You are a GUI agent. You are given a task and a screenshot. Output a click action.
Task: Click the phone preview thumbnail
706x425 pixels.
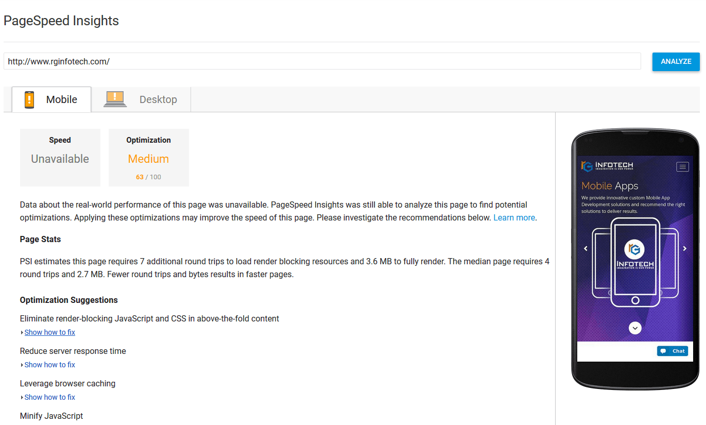(x=635, y=259)
